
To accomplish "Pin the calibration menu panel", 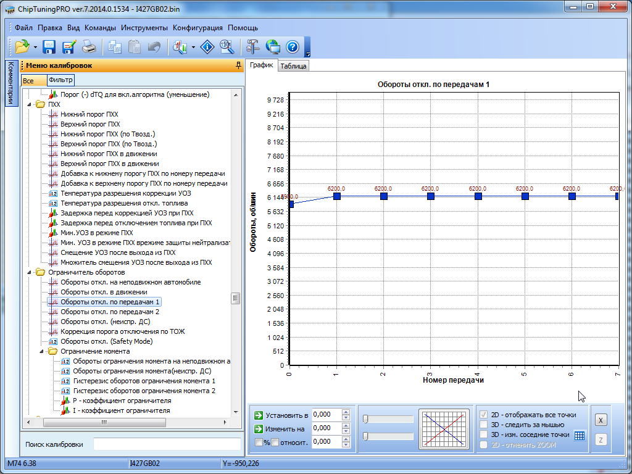I will pyautogui.click(x=238, y=65).
